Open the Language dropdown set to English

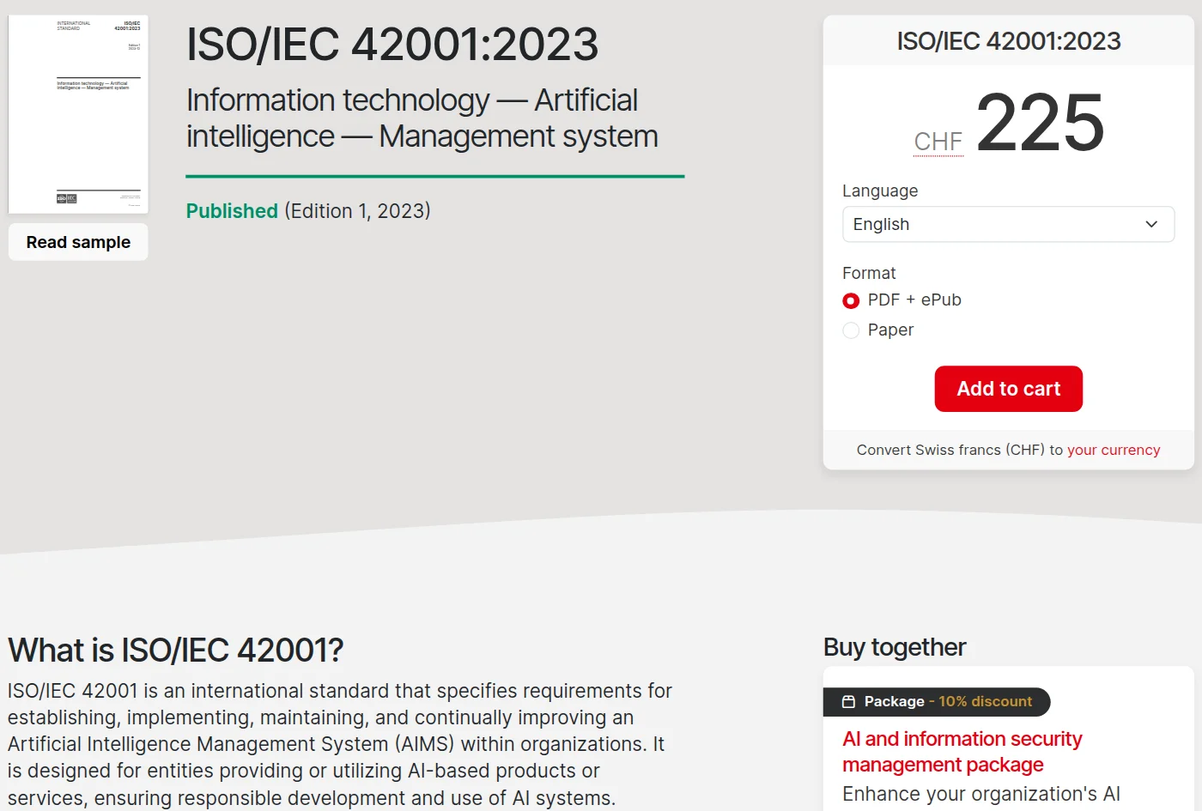click(x=1008, y=224)
